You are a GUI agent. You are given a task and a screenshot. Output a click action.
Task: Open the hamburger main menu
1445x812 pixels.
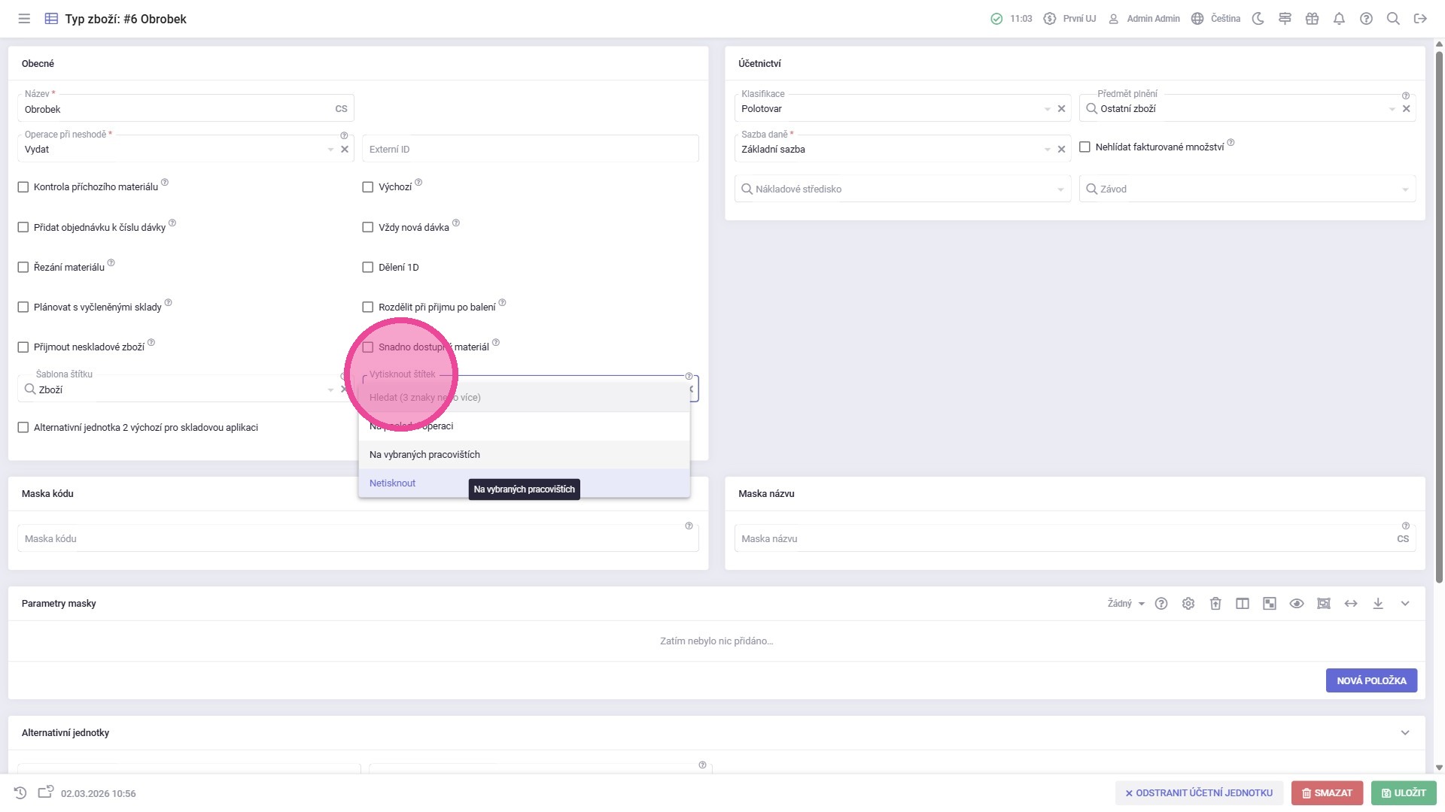(24, 19)
